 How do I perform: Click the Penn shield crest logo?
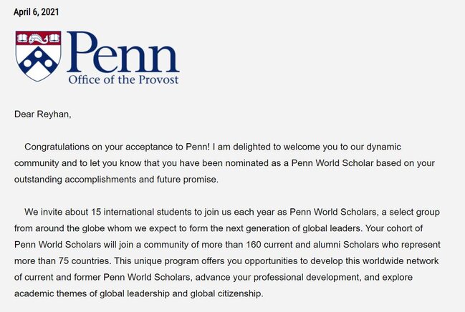tap(39, 56)
